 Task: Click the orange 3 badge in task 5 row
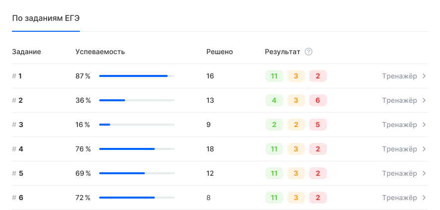(x=296, y=173)
